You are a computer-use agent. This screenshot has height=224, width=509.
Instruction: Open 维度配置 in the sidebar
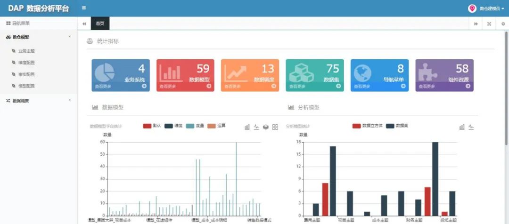[26, 63]
